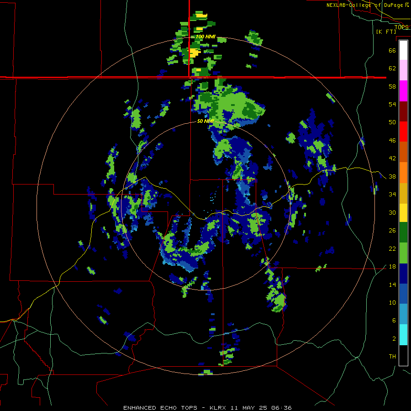Pick the bright yellow legend swatch
411x411 pixels.
[x=403, y=213]
